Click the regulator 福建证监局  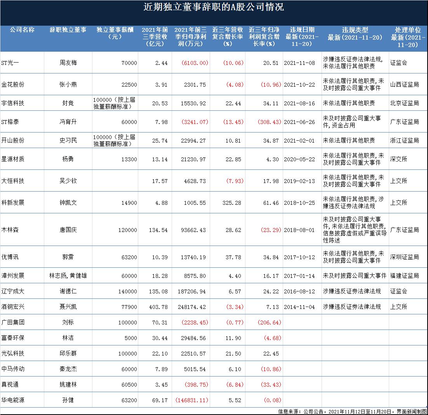click(405, 276)
